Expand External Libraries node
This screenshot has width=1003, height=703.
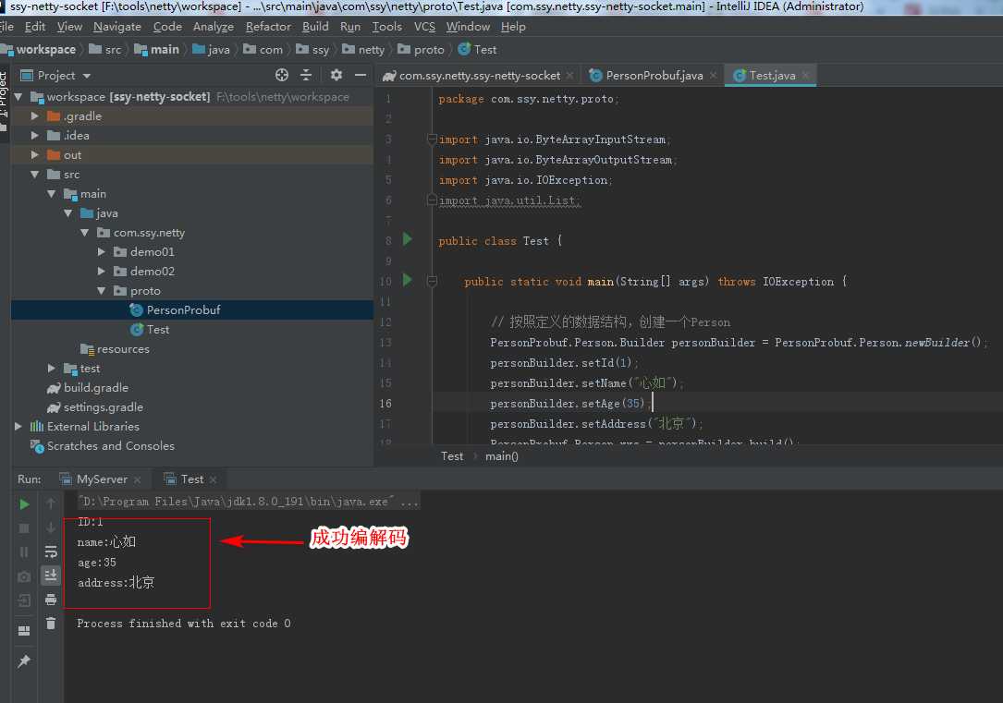[18, 426]
